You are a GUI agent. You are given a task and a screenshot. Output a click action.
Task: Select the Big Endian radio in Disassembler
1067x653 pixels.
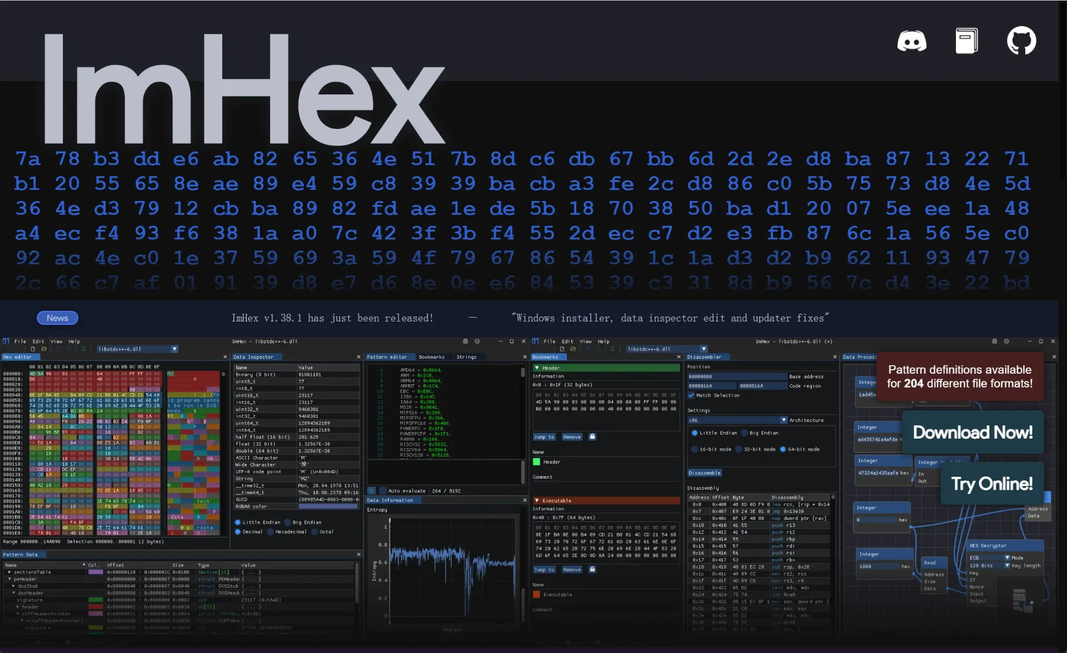point(744,433)
